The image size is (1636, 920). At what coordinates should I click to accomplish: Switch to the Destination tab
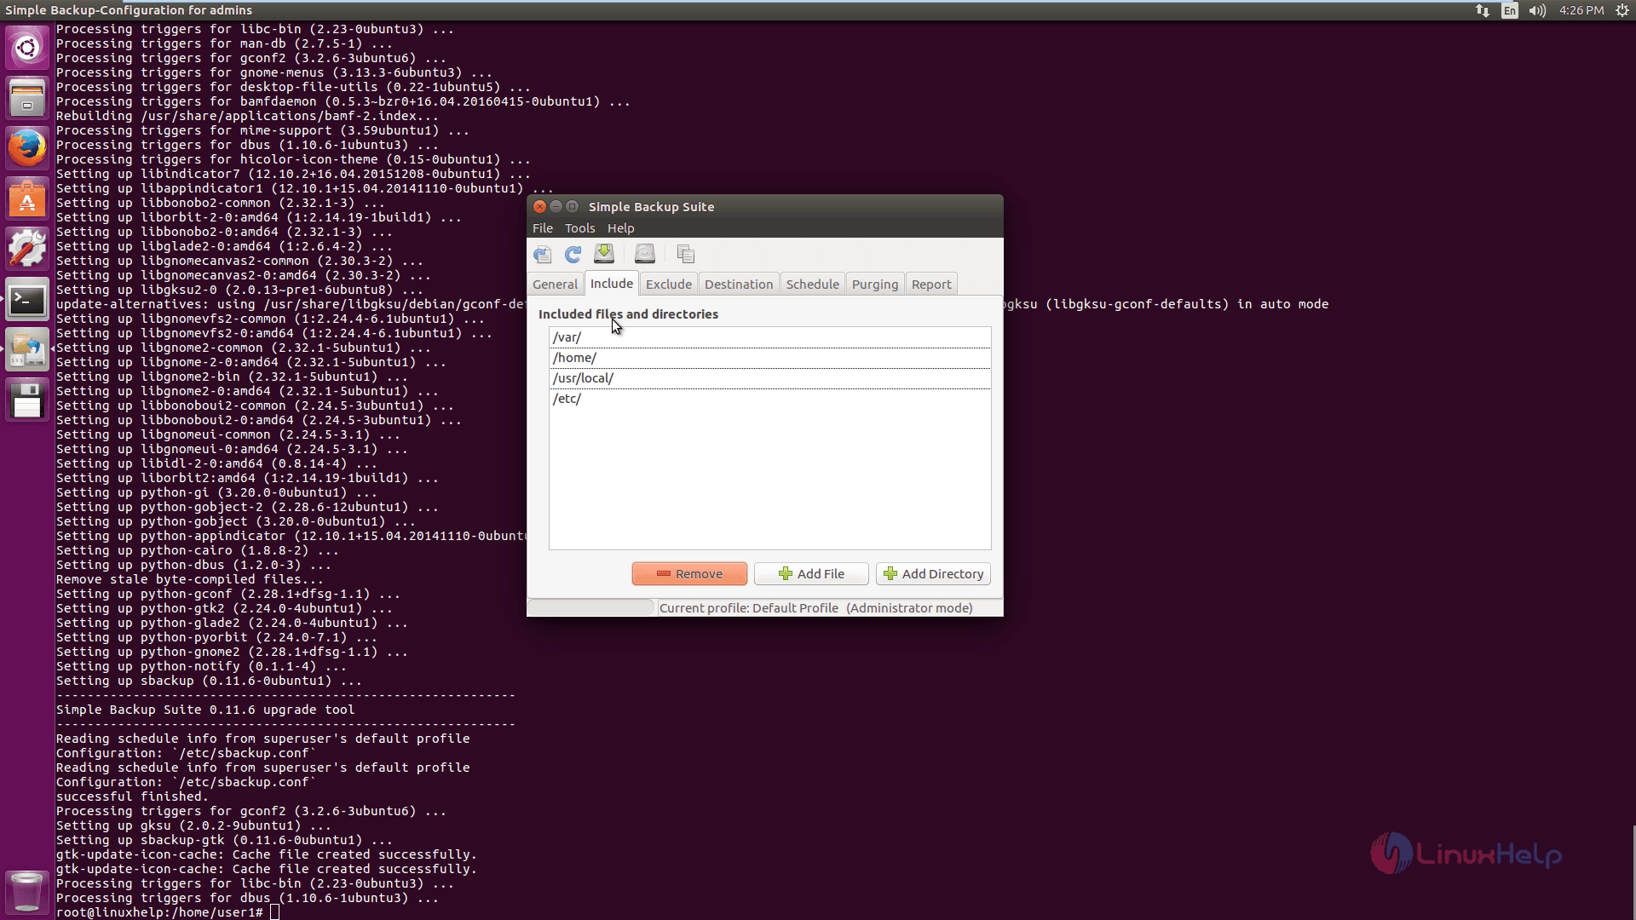tap(738, 283)
